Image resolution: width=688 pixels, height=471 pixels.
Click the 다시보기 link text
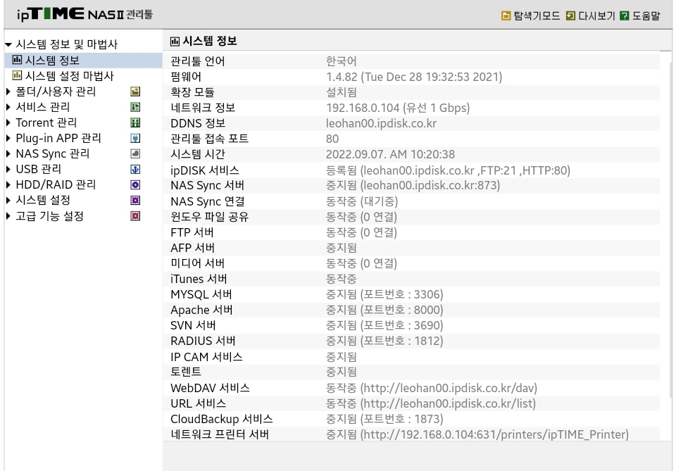pos(596,16)
